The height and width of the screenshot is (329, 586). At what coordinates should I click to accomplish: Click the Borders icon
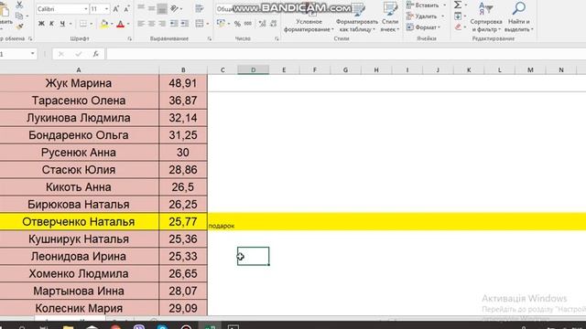tap(83, 24)
